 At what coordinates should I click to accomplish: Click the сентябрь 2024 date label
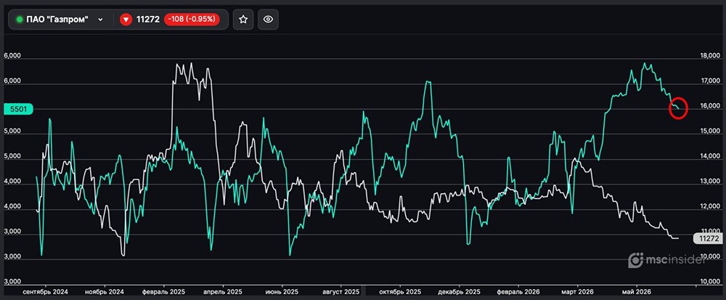45,292
